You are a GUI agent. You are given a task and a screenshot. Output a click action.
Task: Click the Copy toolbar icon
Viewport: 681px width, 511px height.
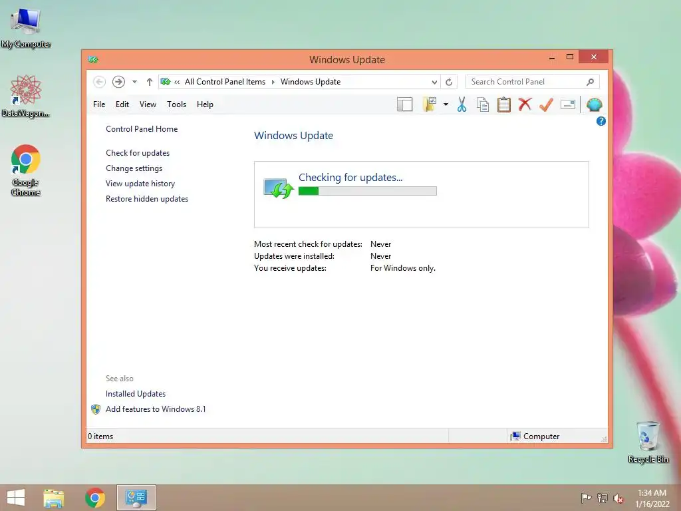(483, 104)
